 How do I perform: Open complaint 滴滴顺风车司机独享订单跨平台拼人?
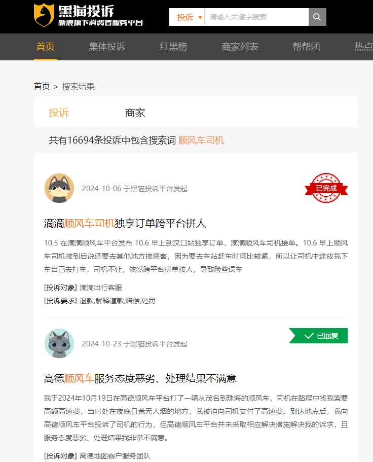coord(125,223)
